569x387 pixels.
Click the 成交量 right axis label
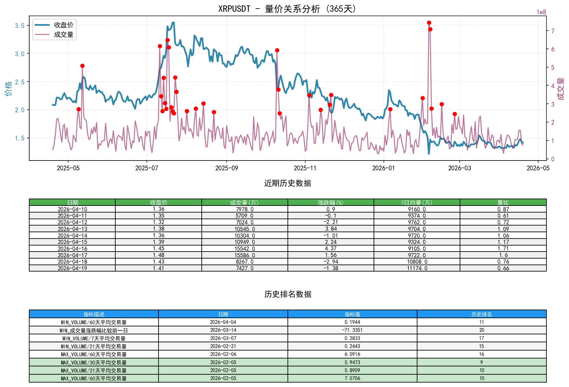[x=561, y=89]
